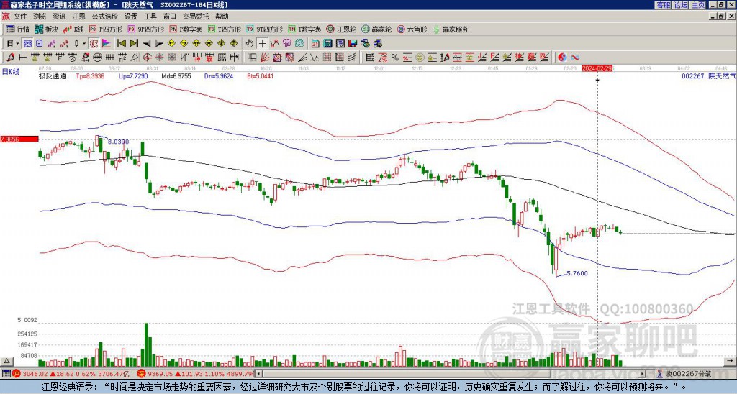Launch the 赢家轮 wheel tool
Image resolution: width=737 pixels, height=394 pixels.
coord(376,29)
